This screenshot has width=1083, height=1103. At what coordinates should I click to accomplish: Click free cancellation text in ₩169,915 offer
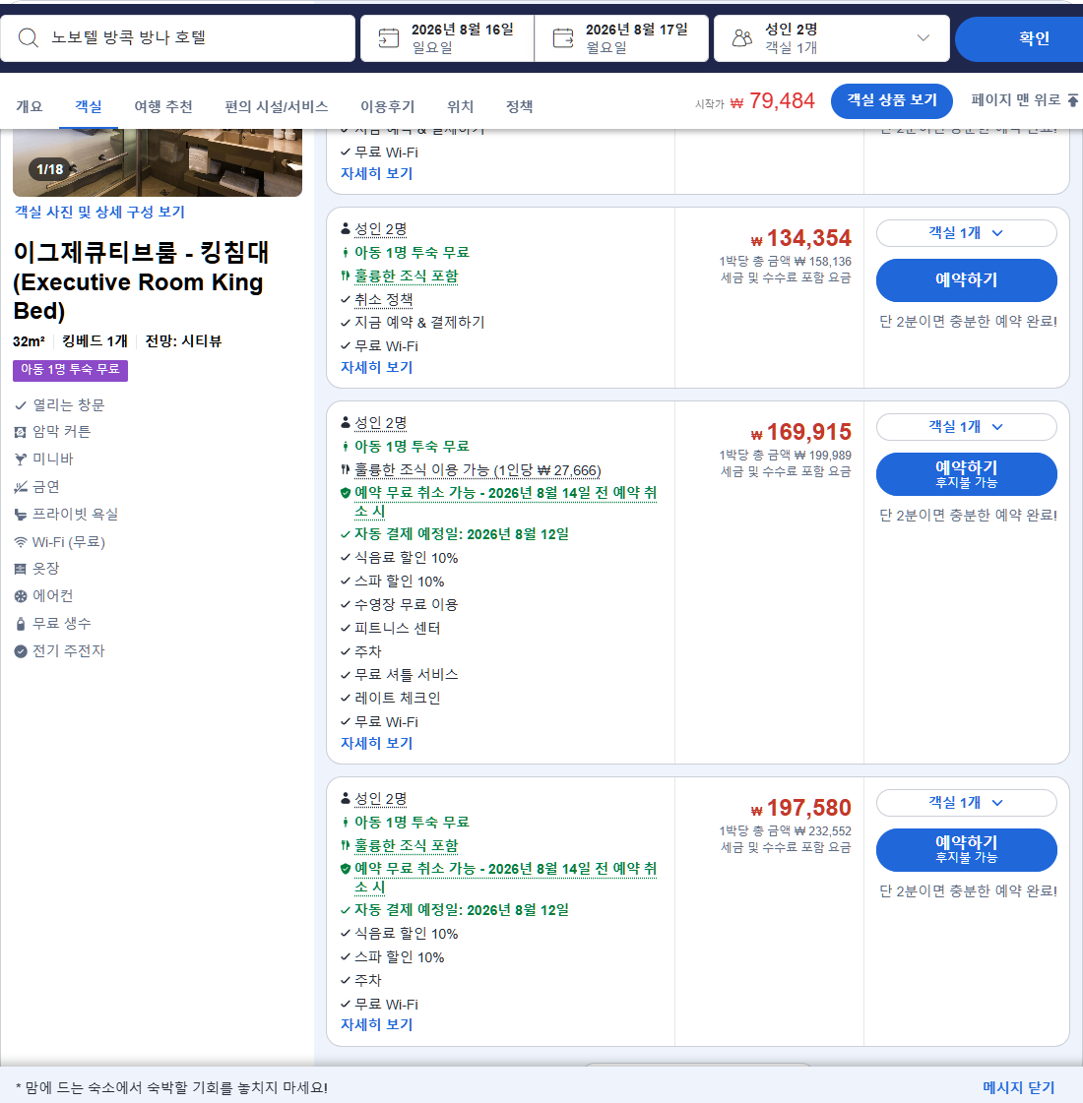tap(505, 502)
